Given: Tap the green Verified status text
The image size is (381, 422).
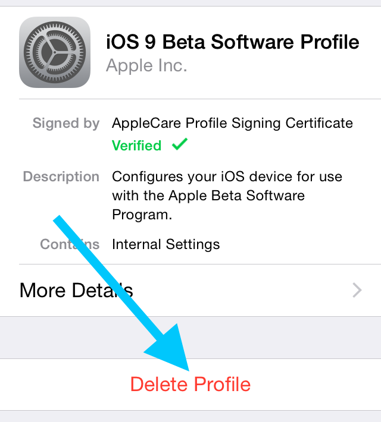Looking at the screenshot, I should coord(136,146).
